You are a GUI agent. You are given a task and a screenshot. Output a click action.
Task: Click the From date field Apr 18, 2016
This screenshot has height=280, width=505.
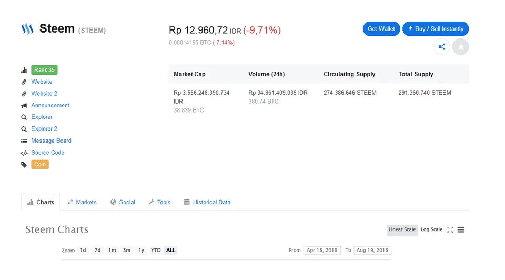(322, 251)
